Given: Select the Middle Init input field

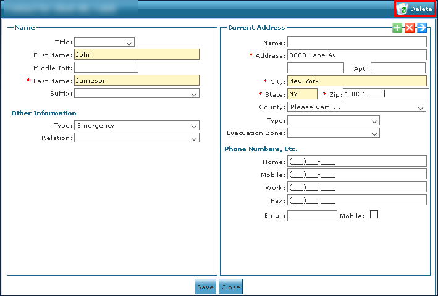Looking at the screenshot, I should pyautogui.click(x=106, y=67).
